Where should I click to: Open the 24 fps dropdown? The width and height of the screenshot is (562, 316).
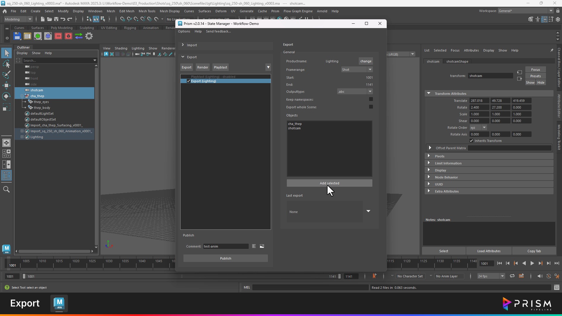point(491,276)
